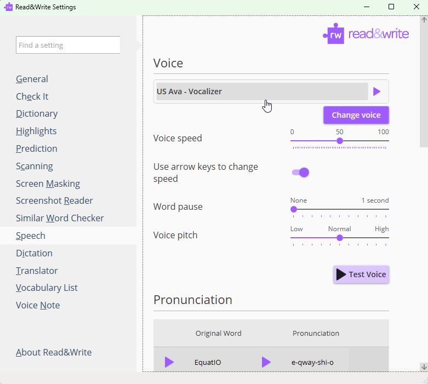Go to Similar Word Checker settings
The width and height of the screenshot is (428, 384).
point(60,218)
